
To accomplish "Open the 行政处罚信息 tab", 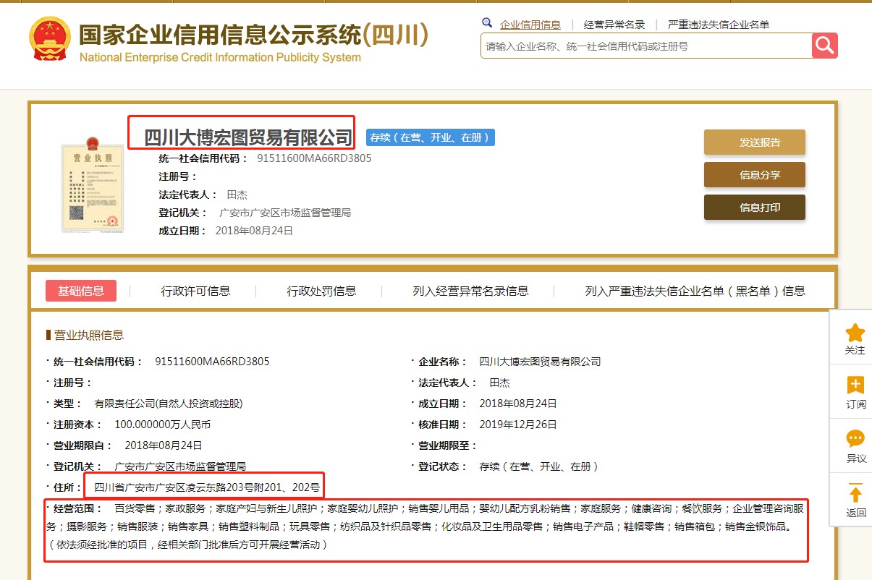I will coord(321,291).
